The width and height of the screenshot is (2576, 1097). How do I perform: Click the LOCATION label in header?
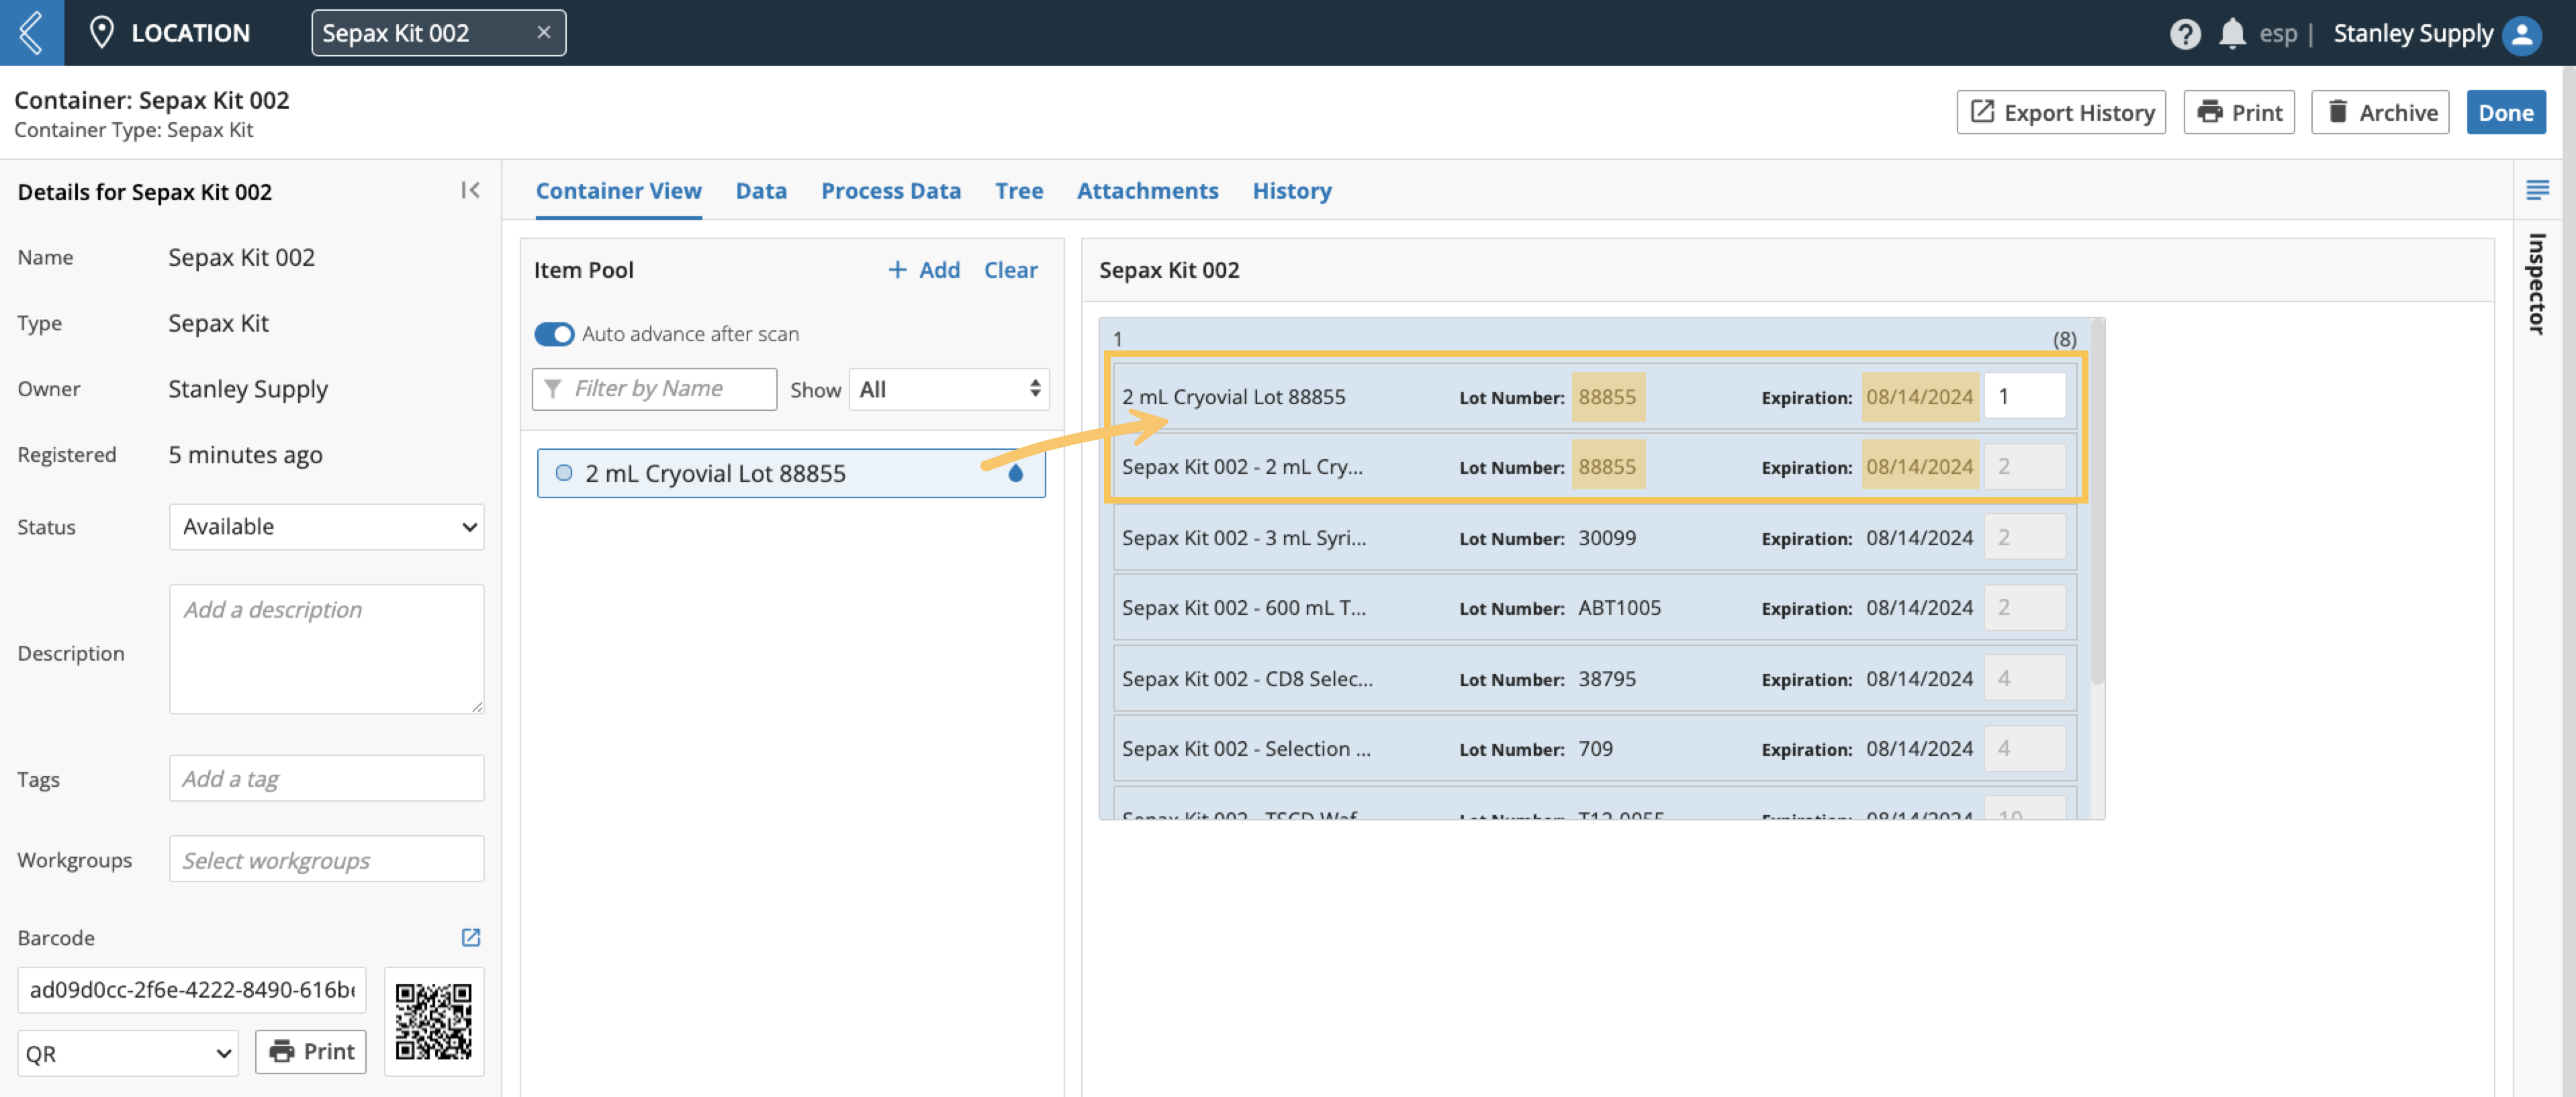tap(190, 33)
